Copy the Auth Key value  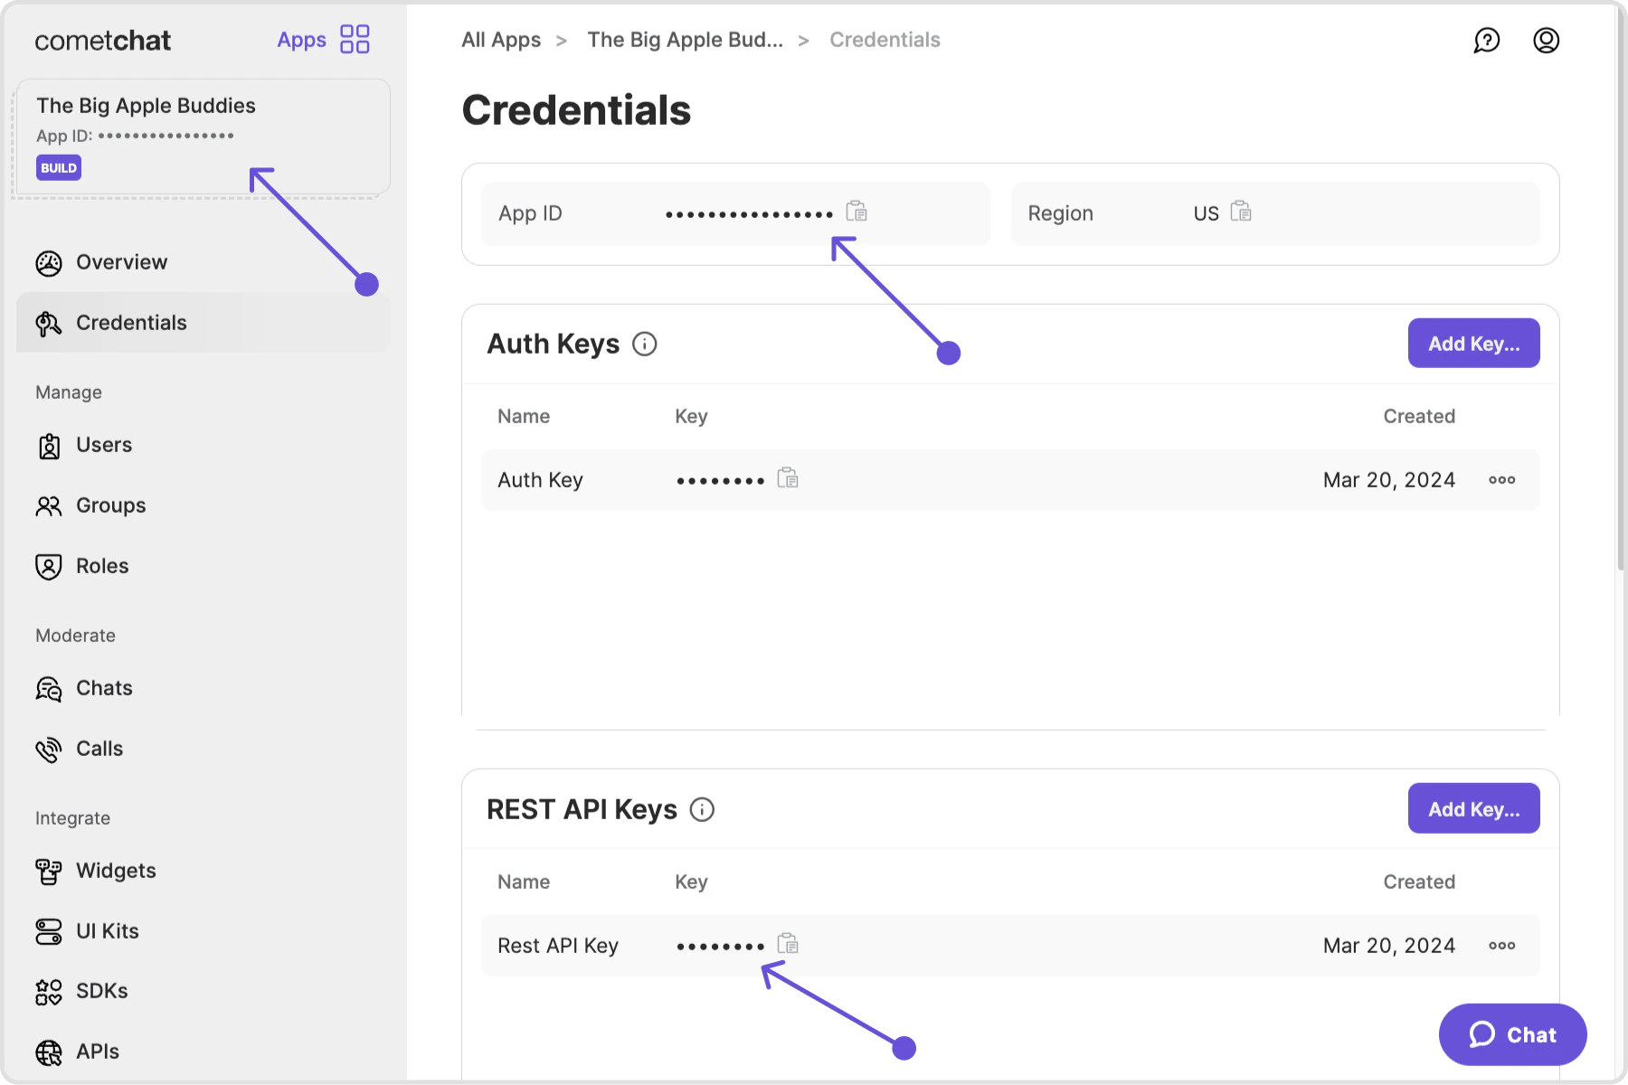(x=788, y=478)
